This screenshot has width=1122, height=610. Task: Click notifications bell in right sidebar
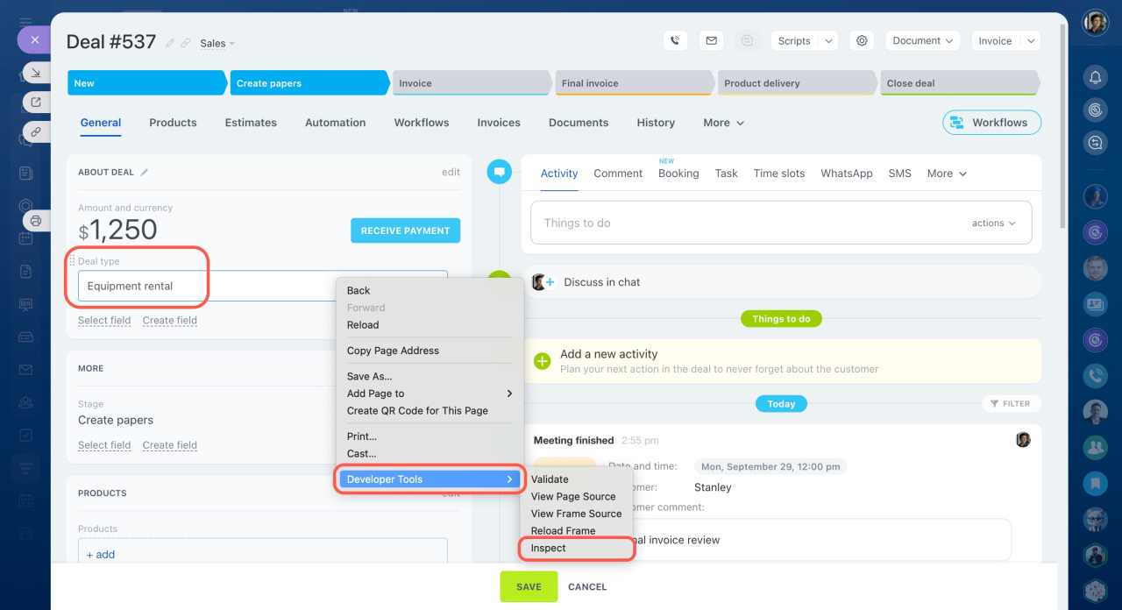pos(1095,78)
